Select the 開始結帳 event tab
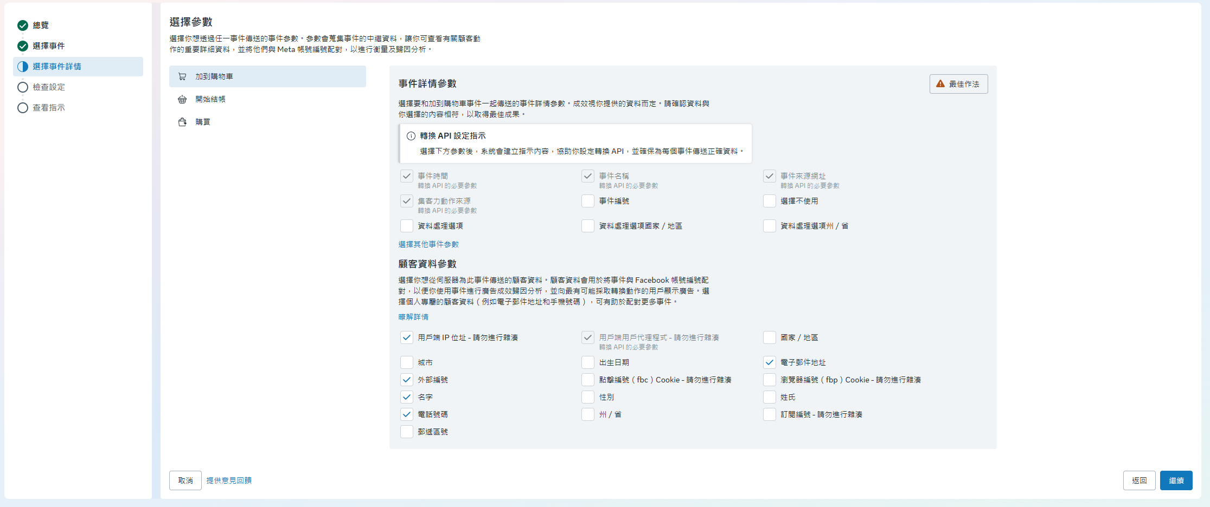The image size is (1210, 507). [210, 100]
